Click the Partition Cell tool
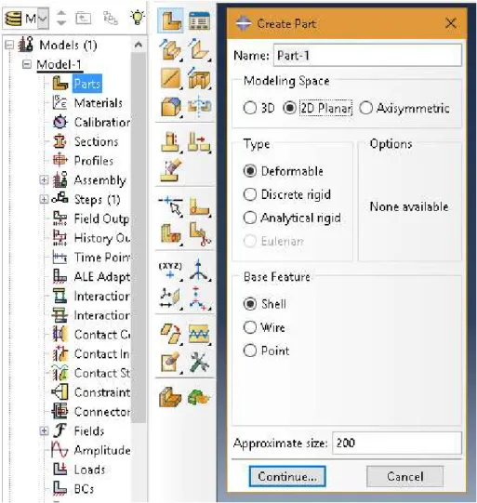This screenshot has width=477, height=503. coord(171,234)
